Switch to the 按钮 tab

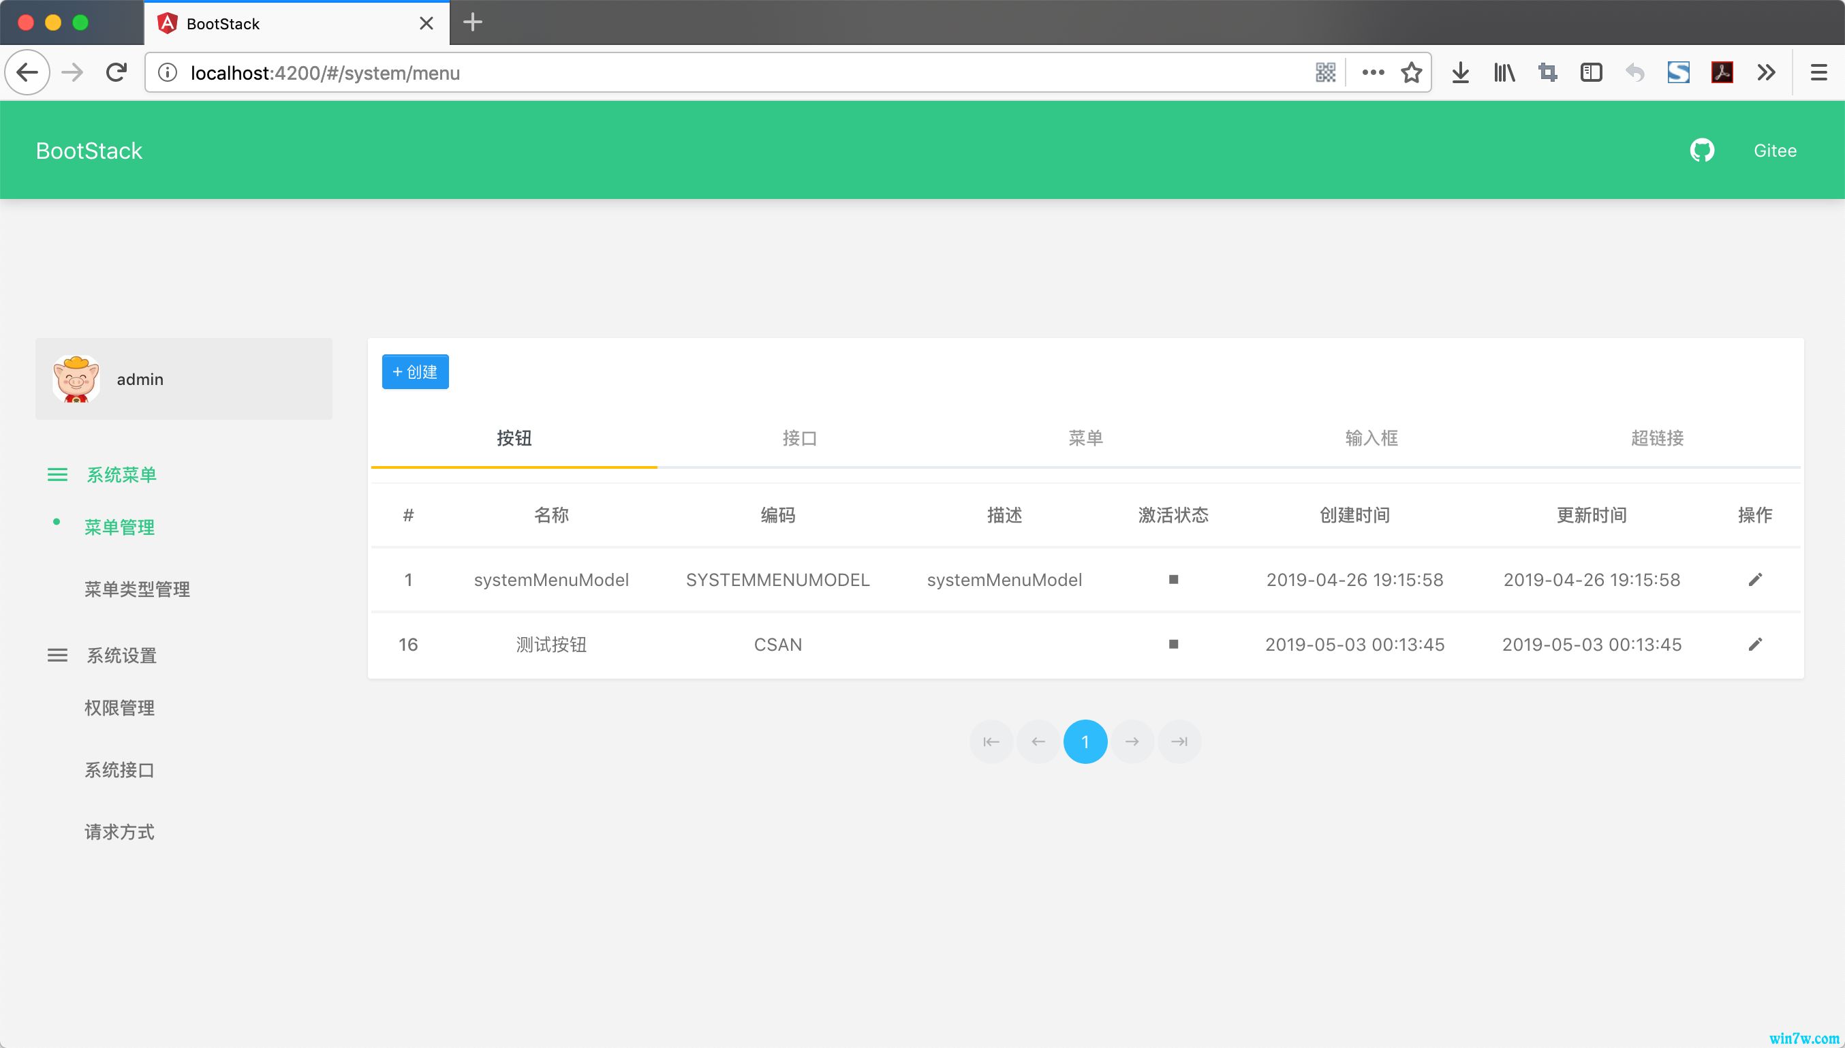pos(514,438)
